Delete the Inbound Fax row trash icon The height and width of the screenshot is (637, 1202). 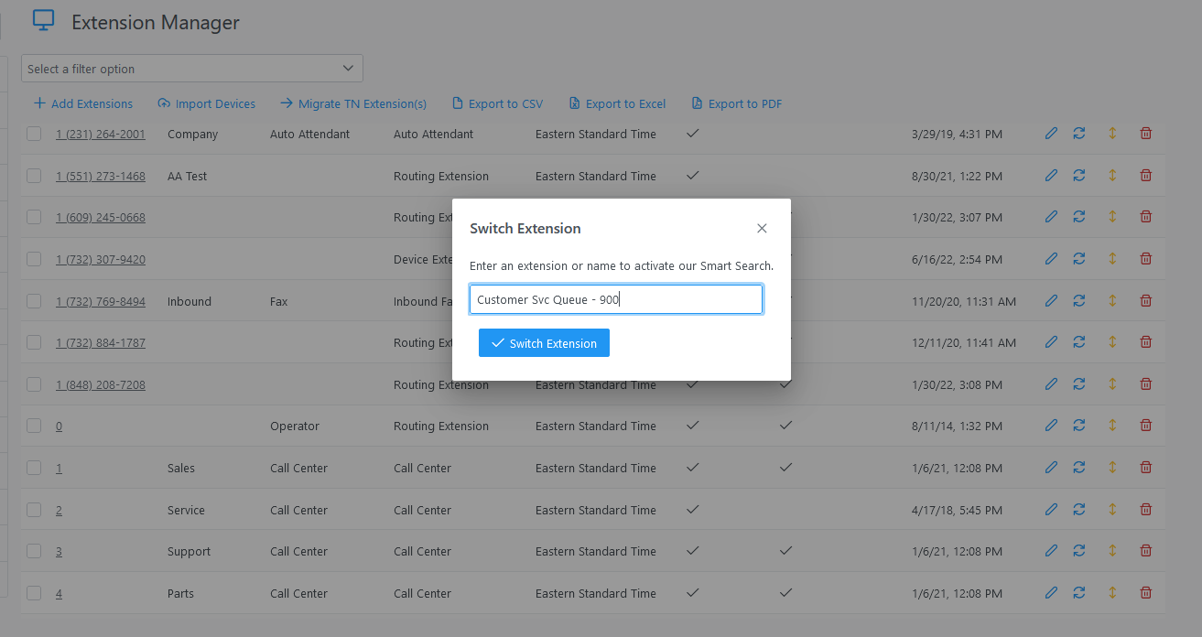pos(1145,301)
